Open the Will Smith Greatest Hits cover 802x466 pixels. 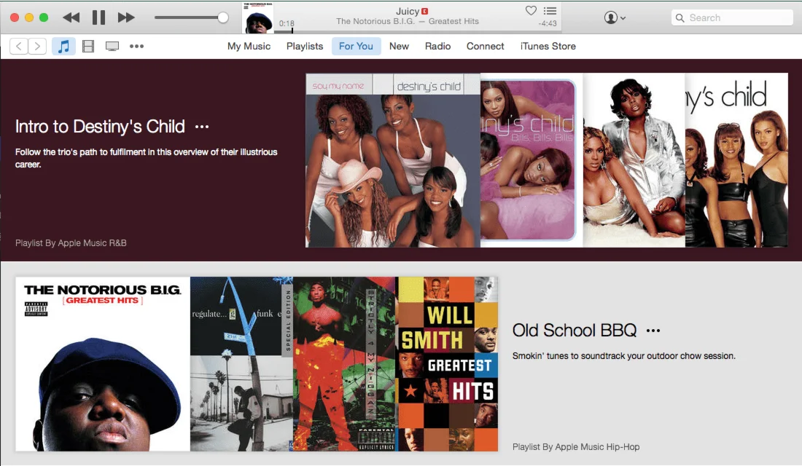(x=448, y=364)
